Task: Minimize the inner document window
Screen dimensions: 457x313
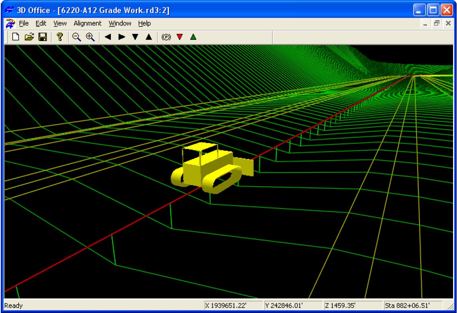Action: 425,24
